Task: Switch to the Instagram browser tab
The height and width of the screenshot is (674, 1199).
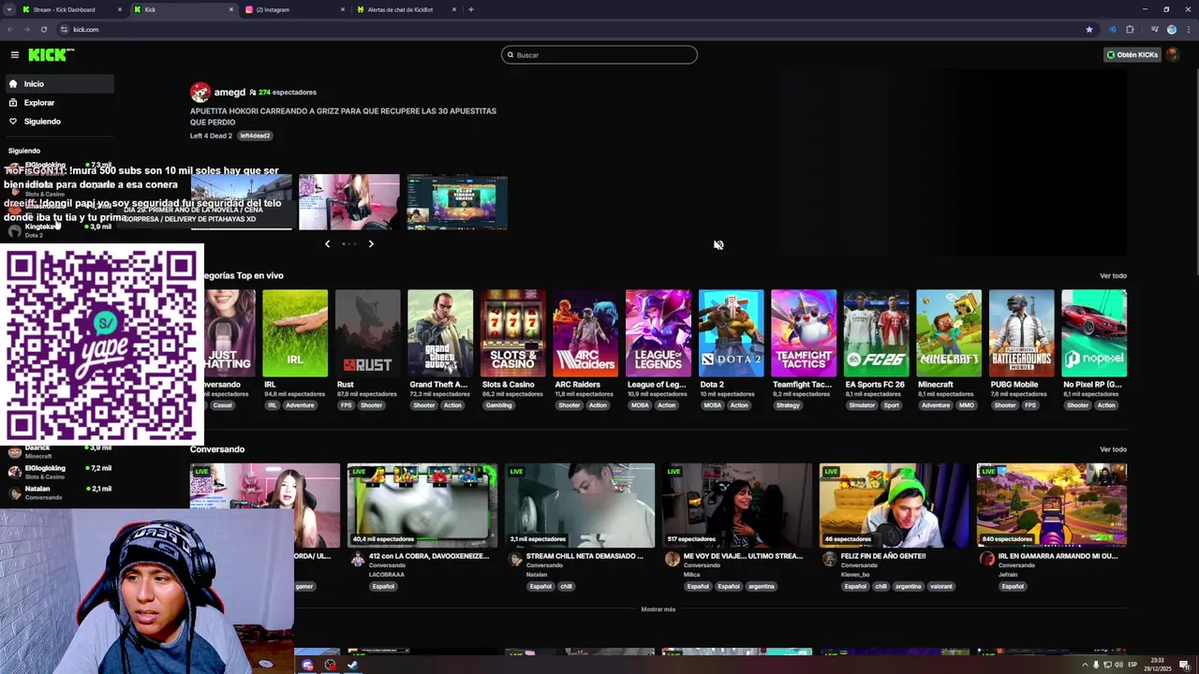Action: 295,9
